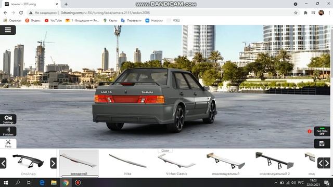Close the 3DTuning browser tab
Viewport: 333px width, 187px height.
point(57,4)
